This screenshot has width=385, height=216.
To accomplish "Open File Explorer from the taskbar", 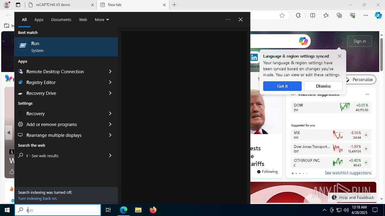I will point(138,210).
